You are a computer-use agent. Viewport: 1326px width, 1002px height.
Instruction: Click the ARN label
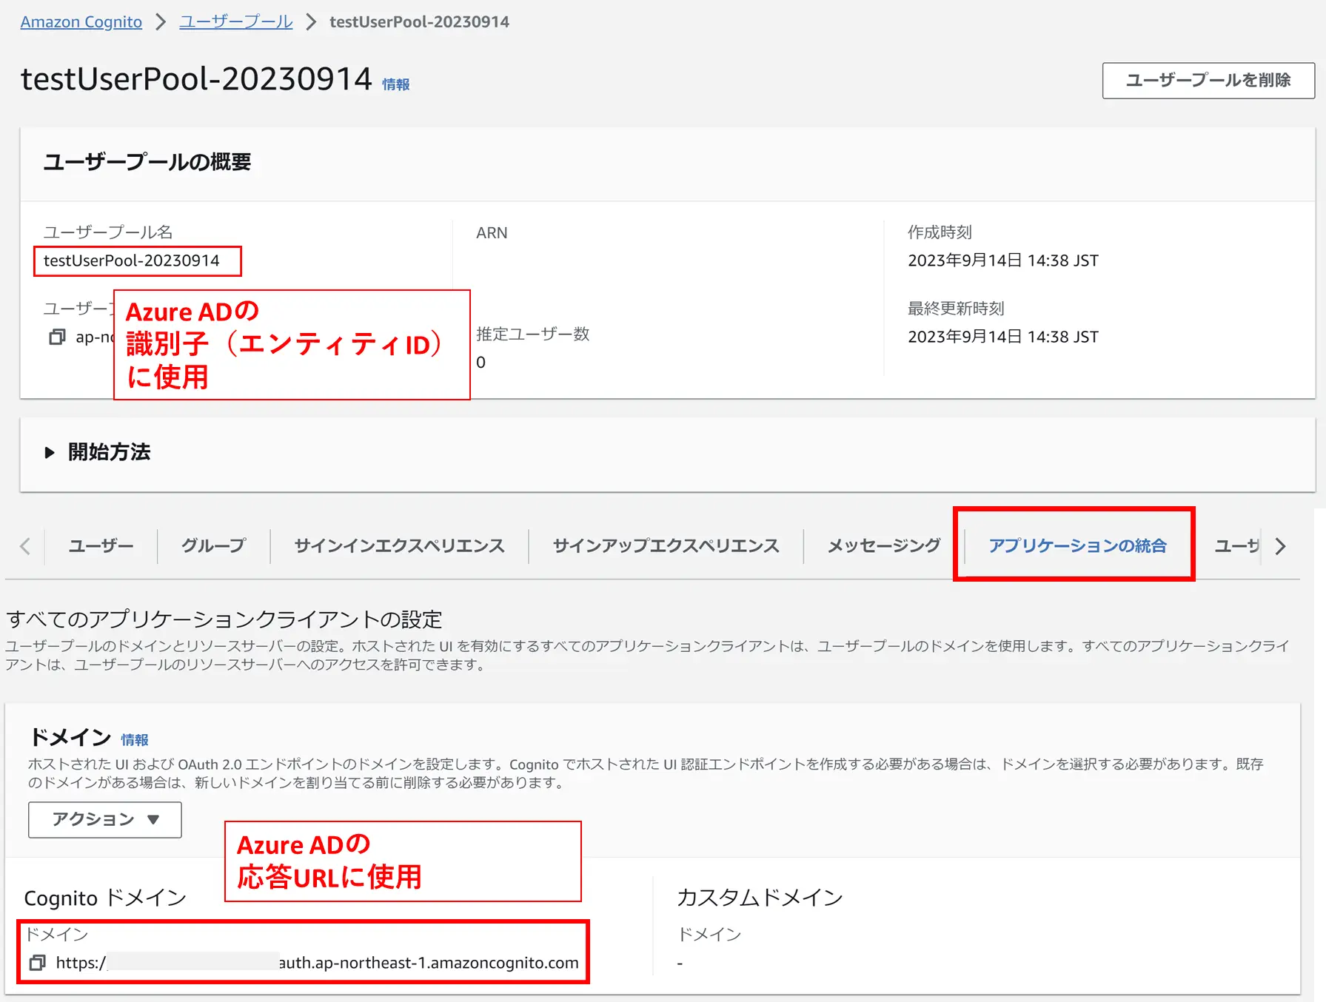pyautogui.click(x=492, y=233)
